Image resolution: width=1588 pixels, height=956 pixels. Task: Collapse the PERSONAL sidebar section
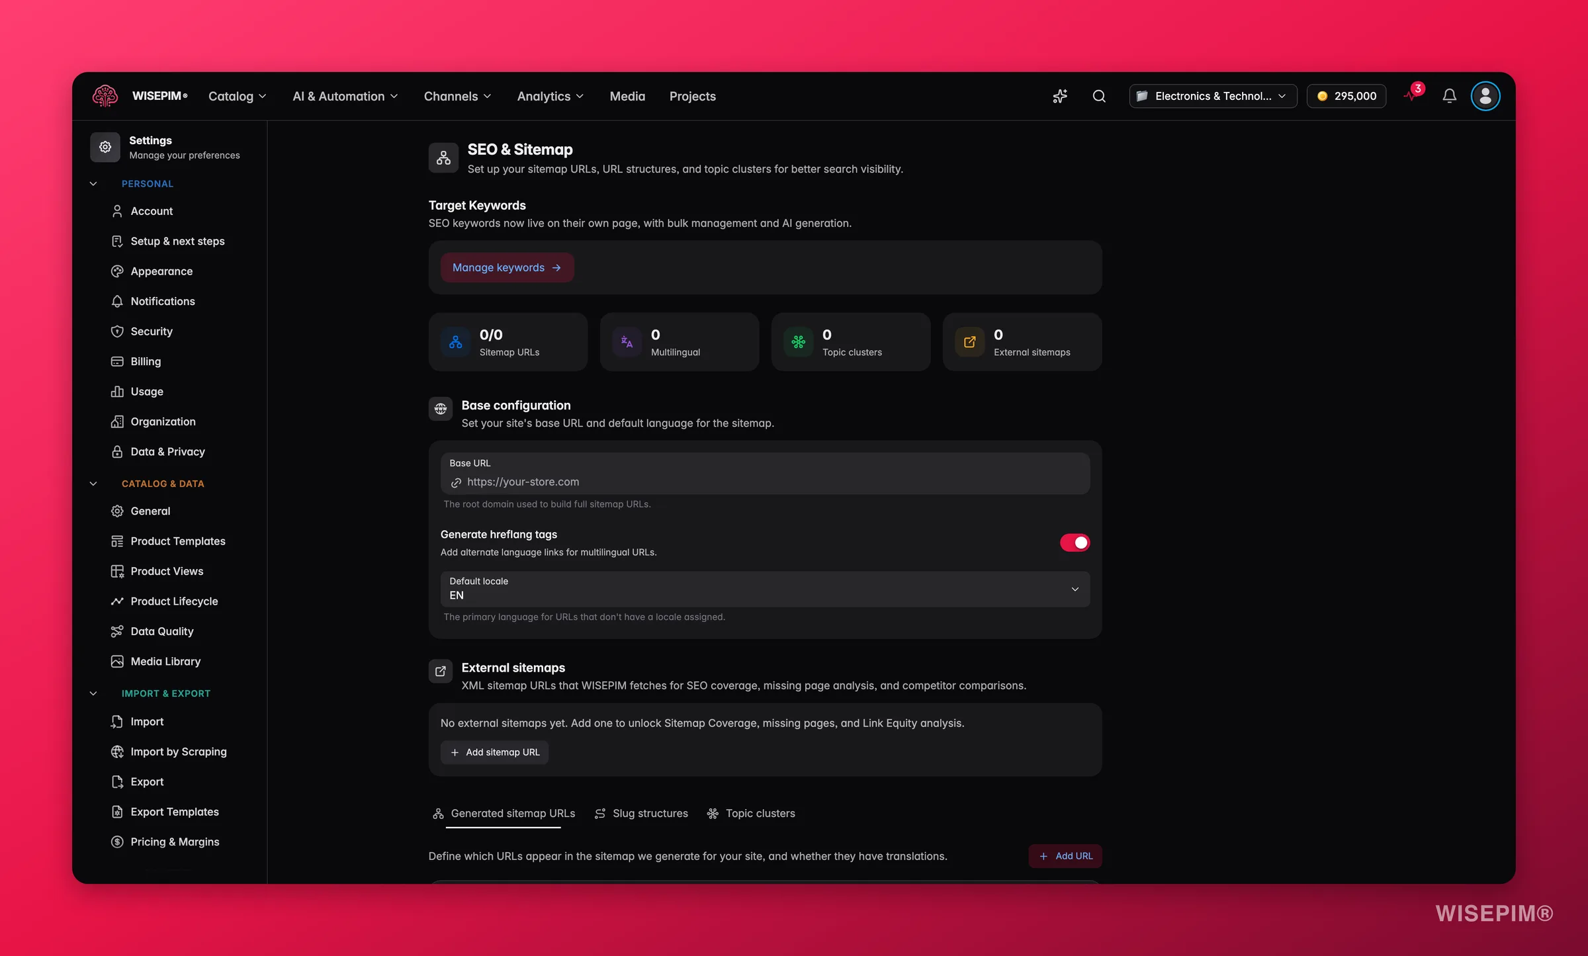coord(93,184)
